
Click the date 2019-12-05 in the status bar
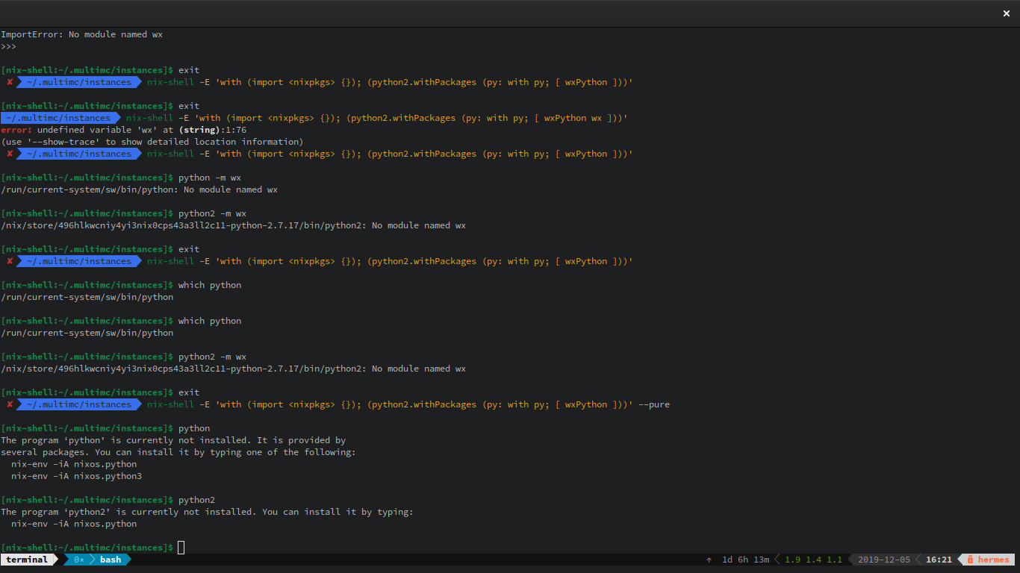click(883, 560)
